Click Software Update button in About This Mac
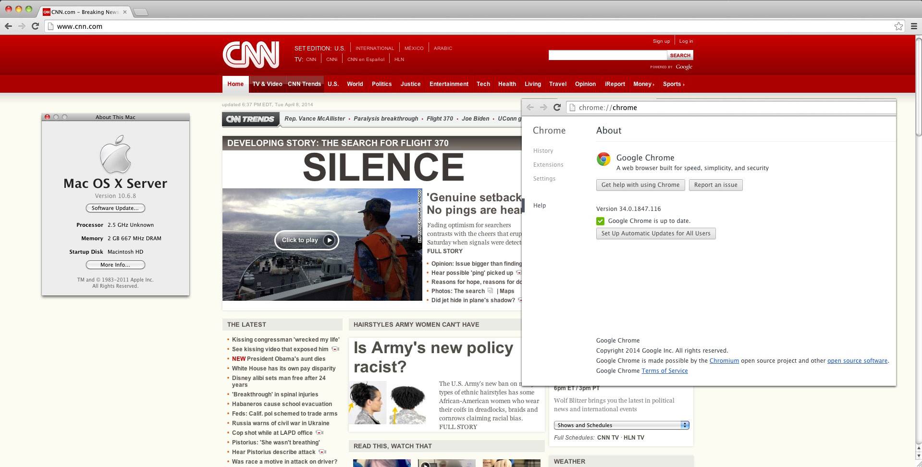The height and width of the screenshot is (467, 922). pos(115,208)
